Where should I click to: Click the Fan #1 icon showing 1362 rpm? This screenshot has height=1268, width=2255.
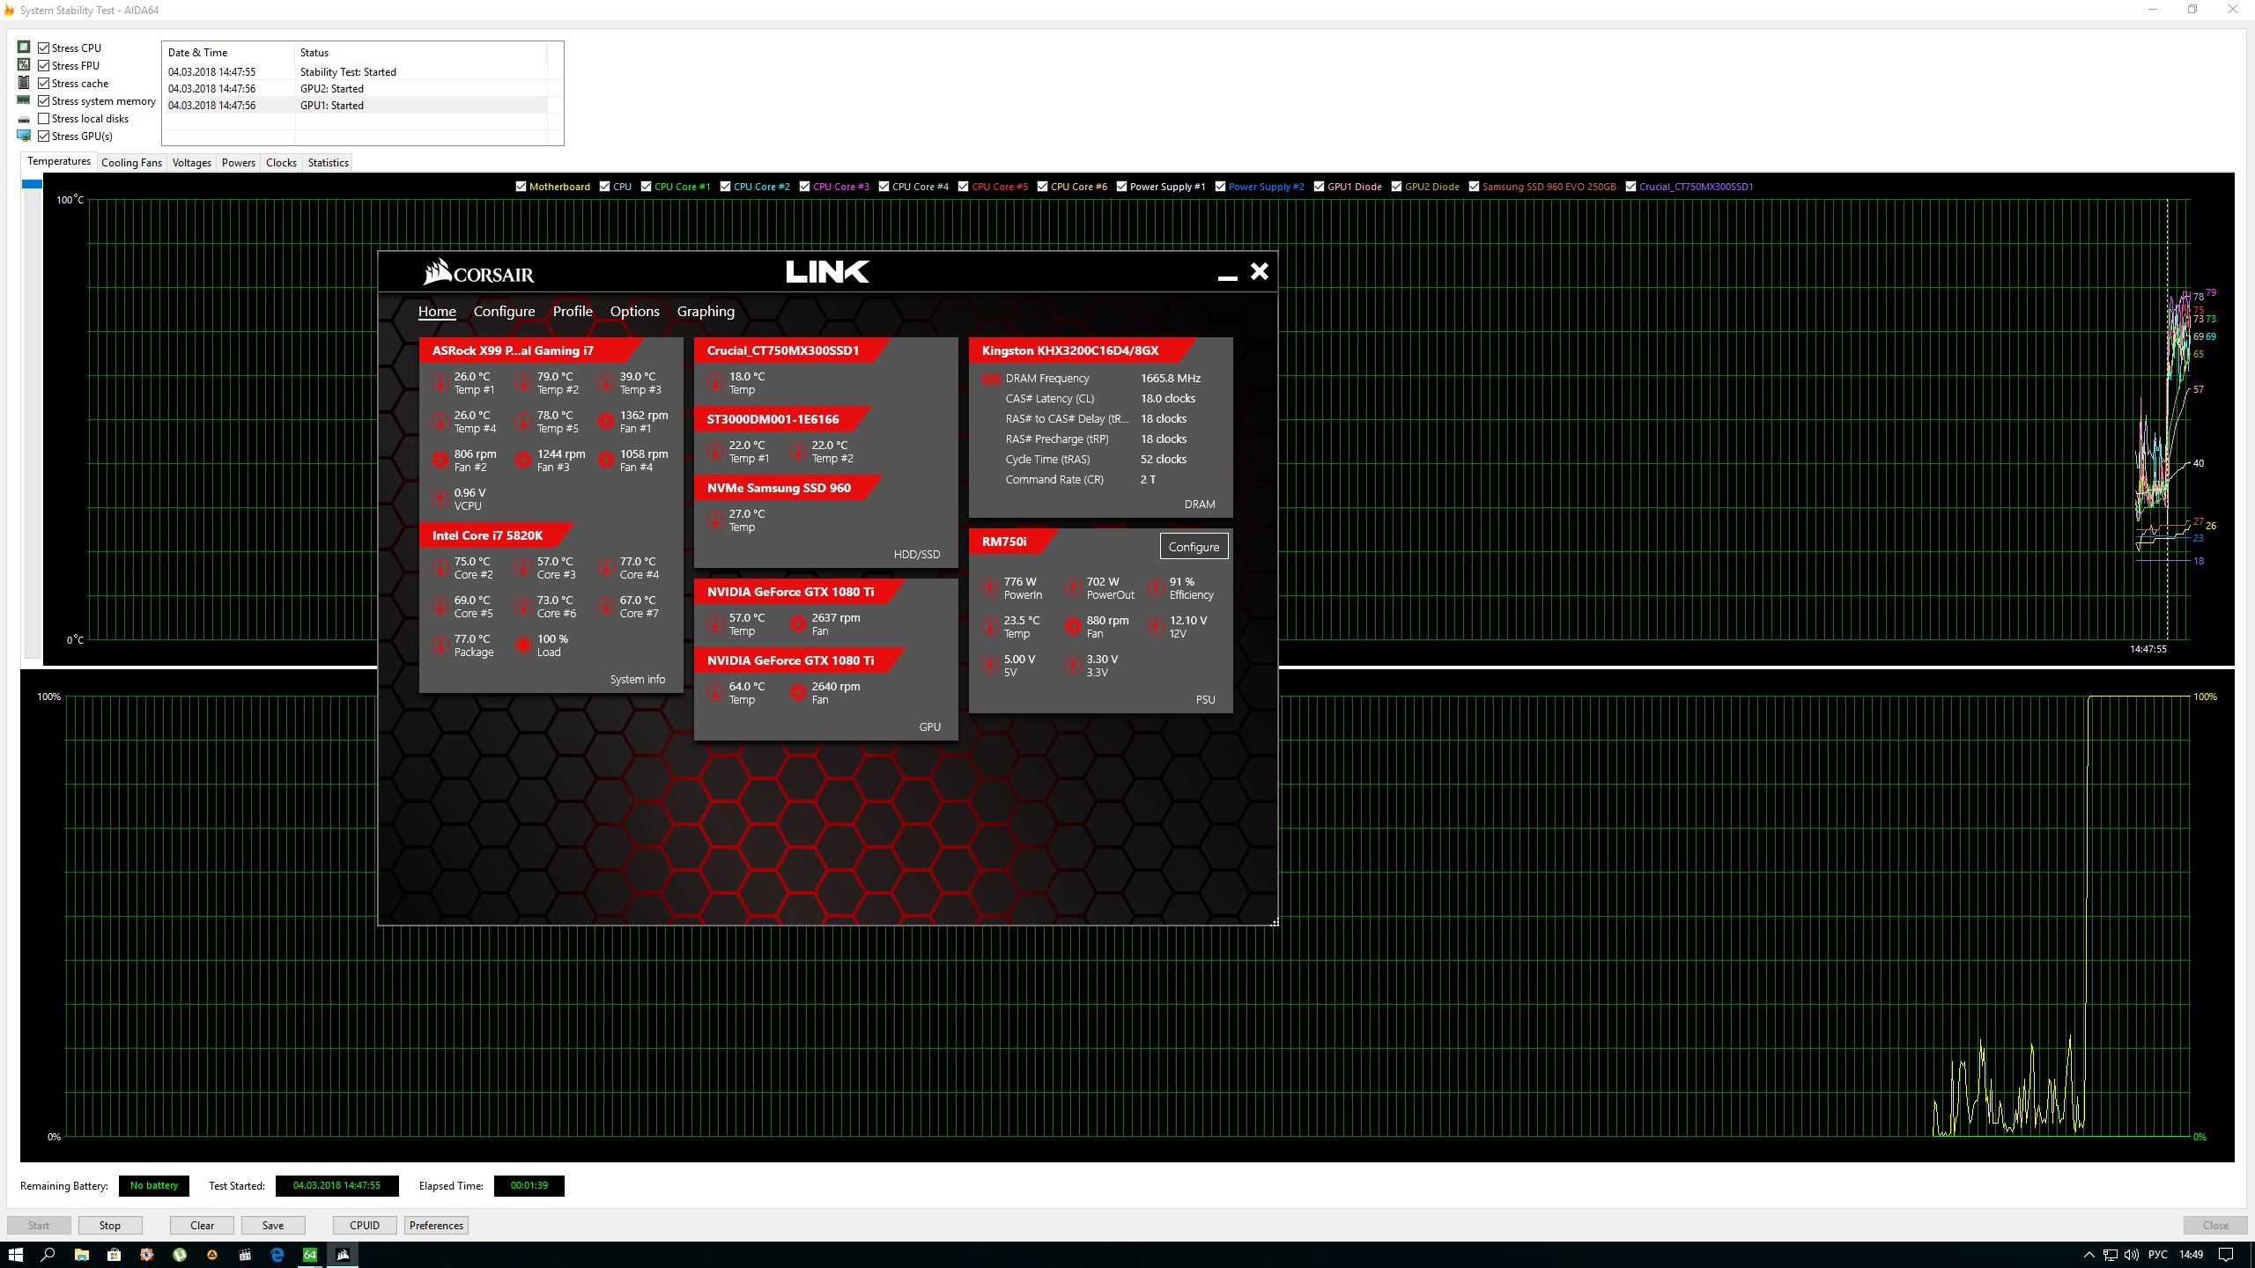[606, 421]
